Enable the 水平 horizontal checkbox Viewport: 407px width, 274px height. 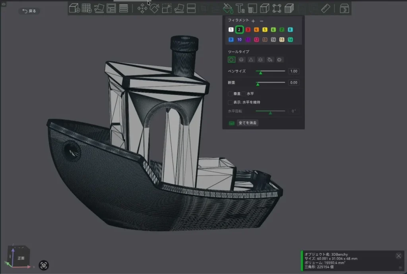244,94
